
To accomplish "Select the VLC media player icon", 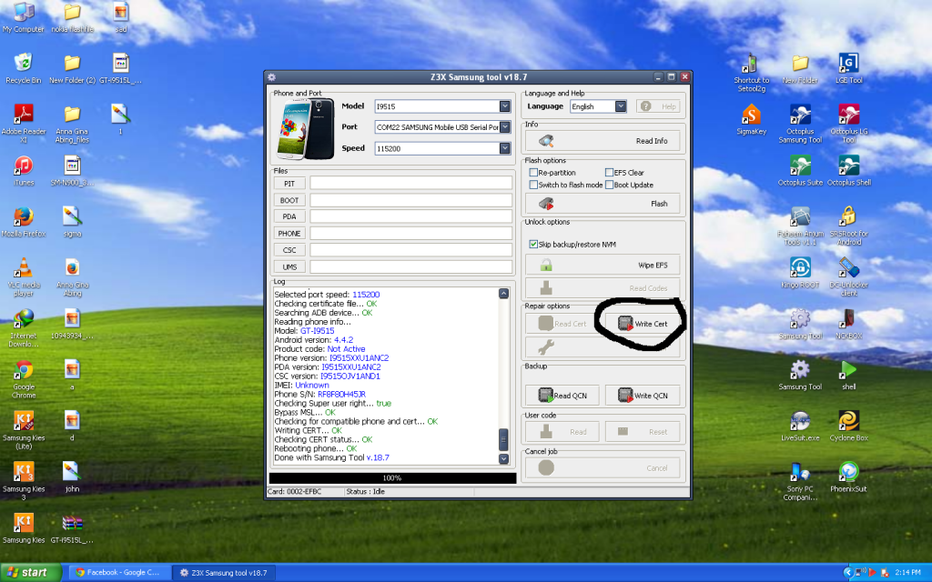I will tap(24, 276).
